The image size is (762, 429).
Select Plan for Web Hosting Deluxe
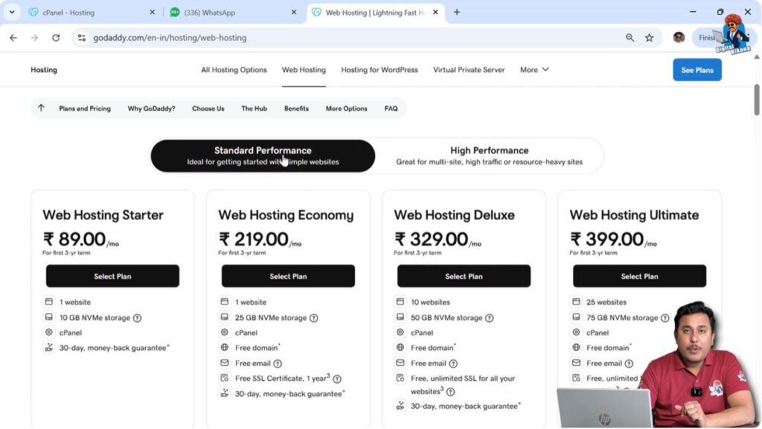(464, 276)
